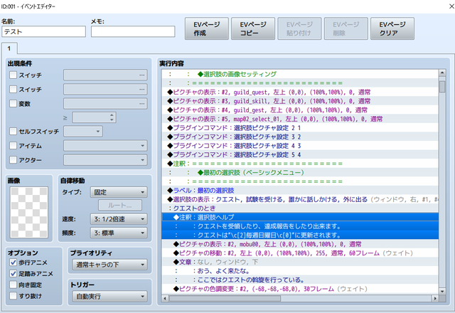Open the 速度 dropdown showing 3: 1/2倍速
This screenshot has height=313, width=455.
119,219
